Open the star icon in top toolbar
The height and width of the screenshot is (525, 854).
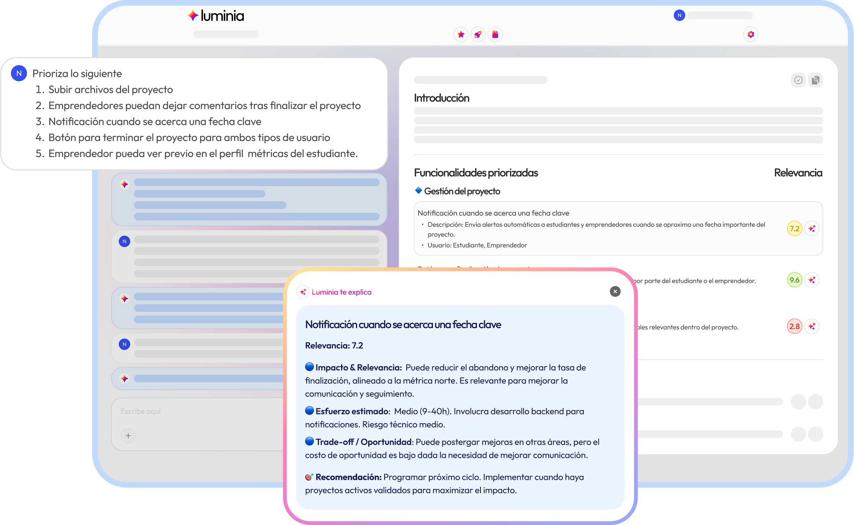pos(461,34)
